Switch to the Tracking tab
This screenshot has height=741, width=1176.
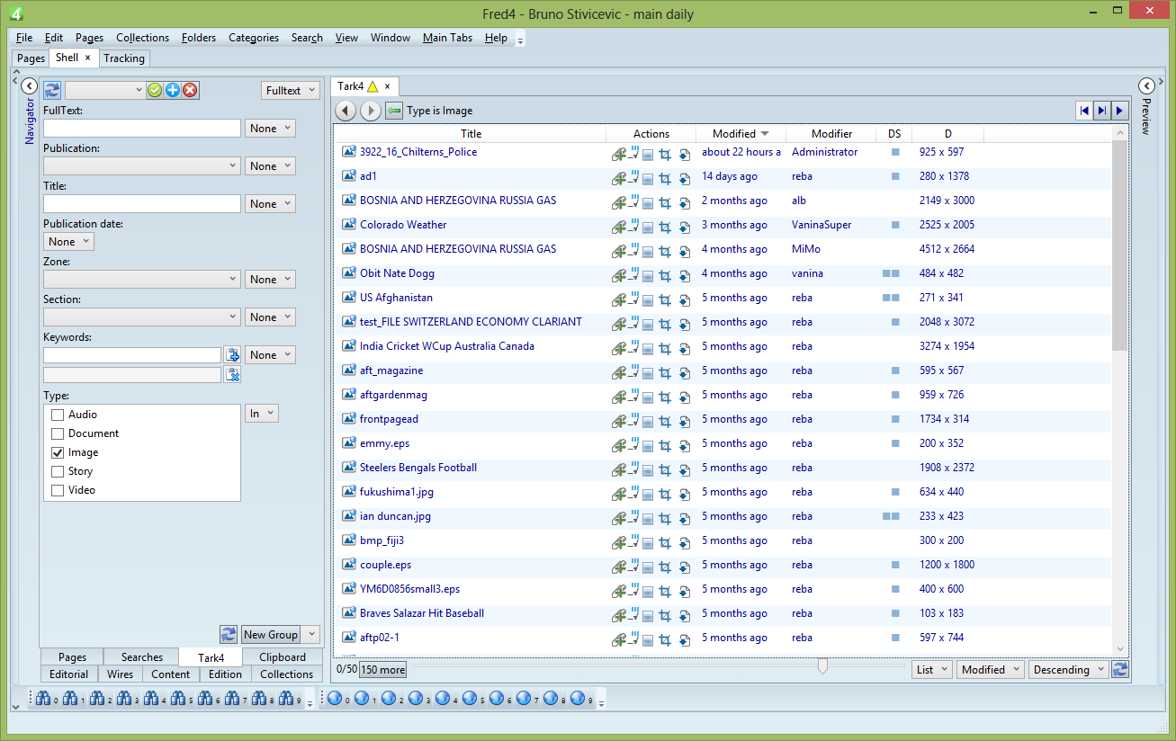[123, 58]
